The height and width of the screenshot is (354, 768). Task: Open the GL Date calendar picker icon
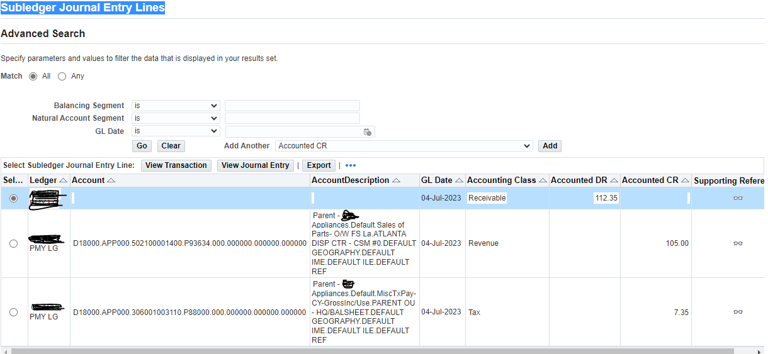(x=368, y=132)
